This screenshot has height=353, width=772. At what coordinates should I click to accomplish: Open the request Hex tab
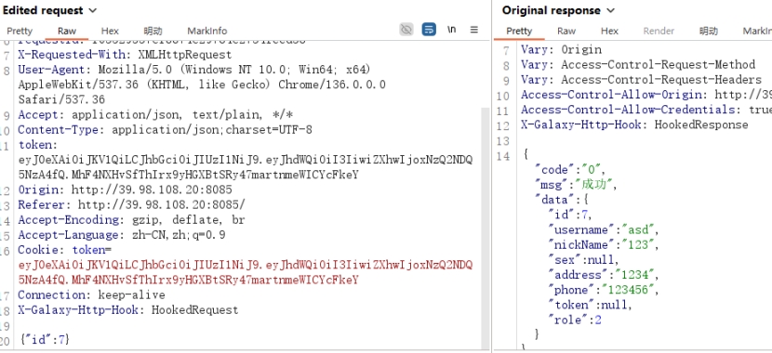(110, 31)
